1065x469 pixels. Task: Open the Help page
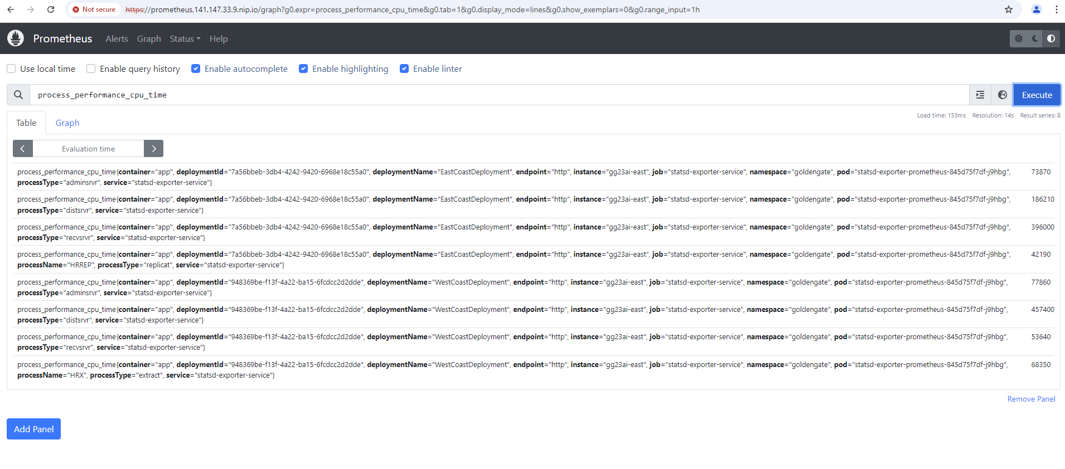coord(219,38)
